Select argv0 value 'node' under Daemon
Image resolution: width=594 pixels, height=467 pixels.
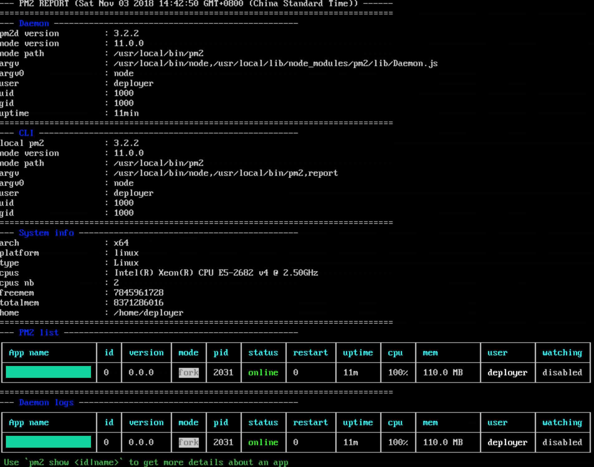point(123,73)
